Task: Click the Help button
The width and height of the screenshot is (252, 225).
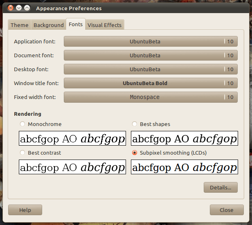Action: (x=25, y=210)
